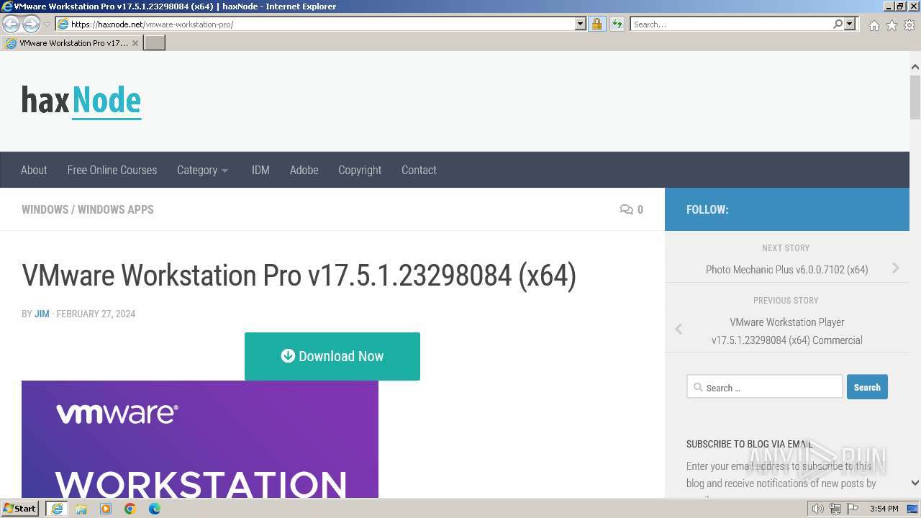Viewport: 921px width, 518px height.
Task: Click SUBSCRIBE TO BLOG VIA EMAIL heading
Action: pos(749,444)
